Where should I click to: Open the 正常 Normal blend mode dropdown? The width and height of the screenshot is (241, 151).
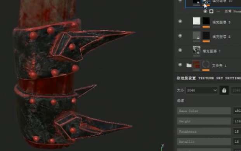[x=233, y=11]
